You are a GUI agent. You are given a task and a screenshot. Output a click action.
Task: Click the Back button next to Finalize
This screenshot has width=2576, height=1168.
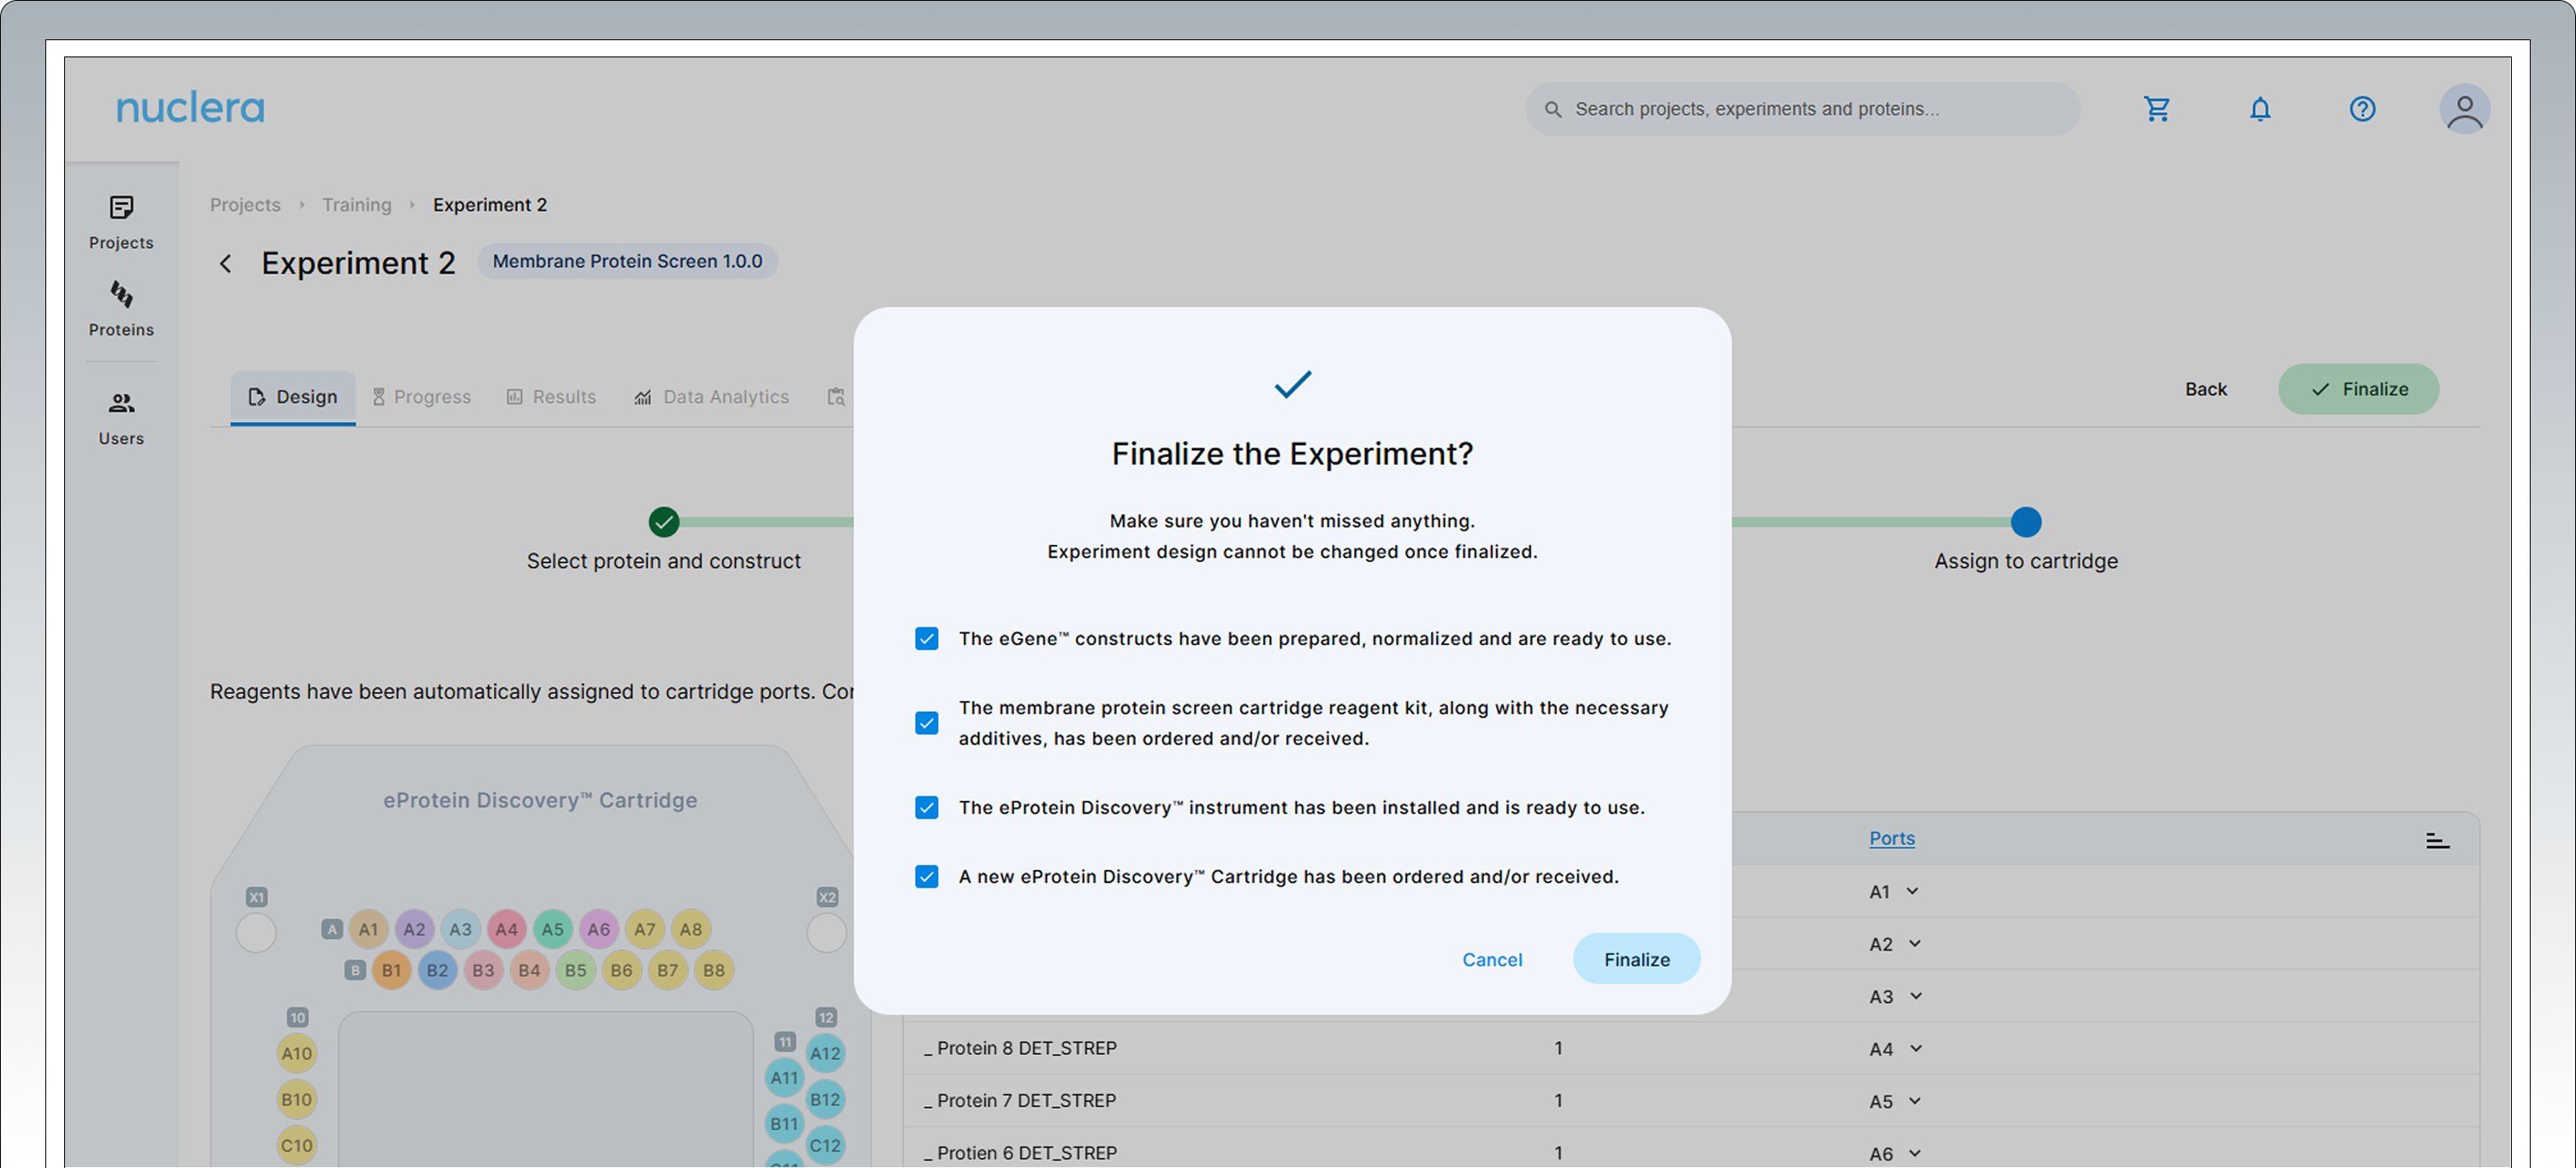[x=2205, y=389]
